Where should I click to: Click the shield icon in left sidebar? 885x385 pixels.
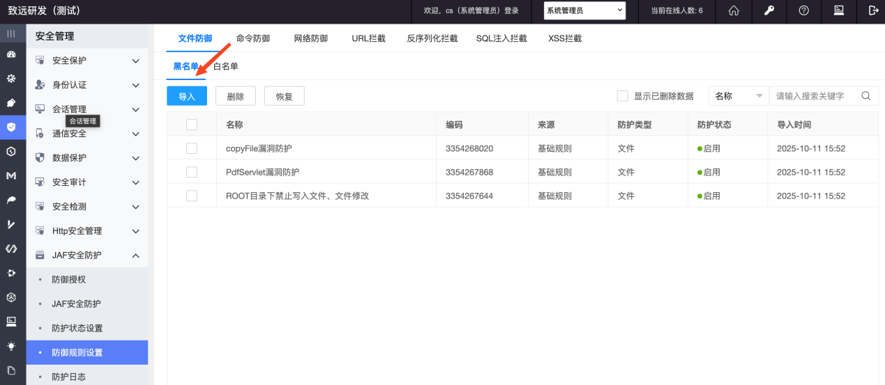click(x=11, y=127)
